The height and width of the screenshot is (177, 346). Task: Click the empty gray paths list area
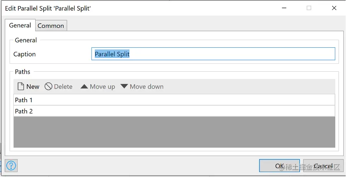tap(174, 132)
